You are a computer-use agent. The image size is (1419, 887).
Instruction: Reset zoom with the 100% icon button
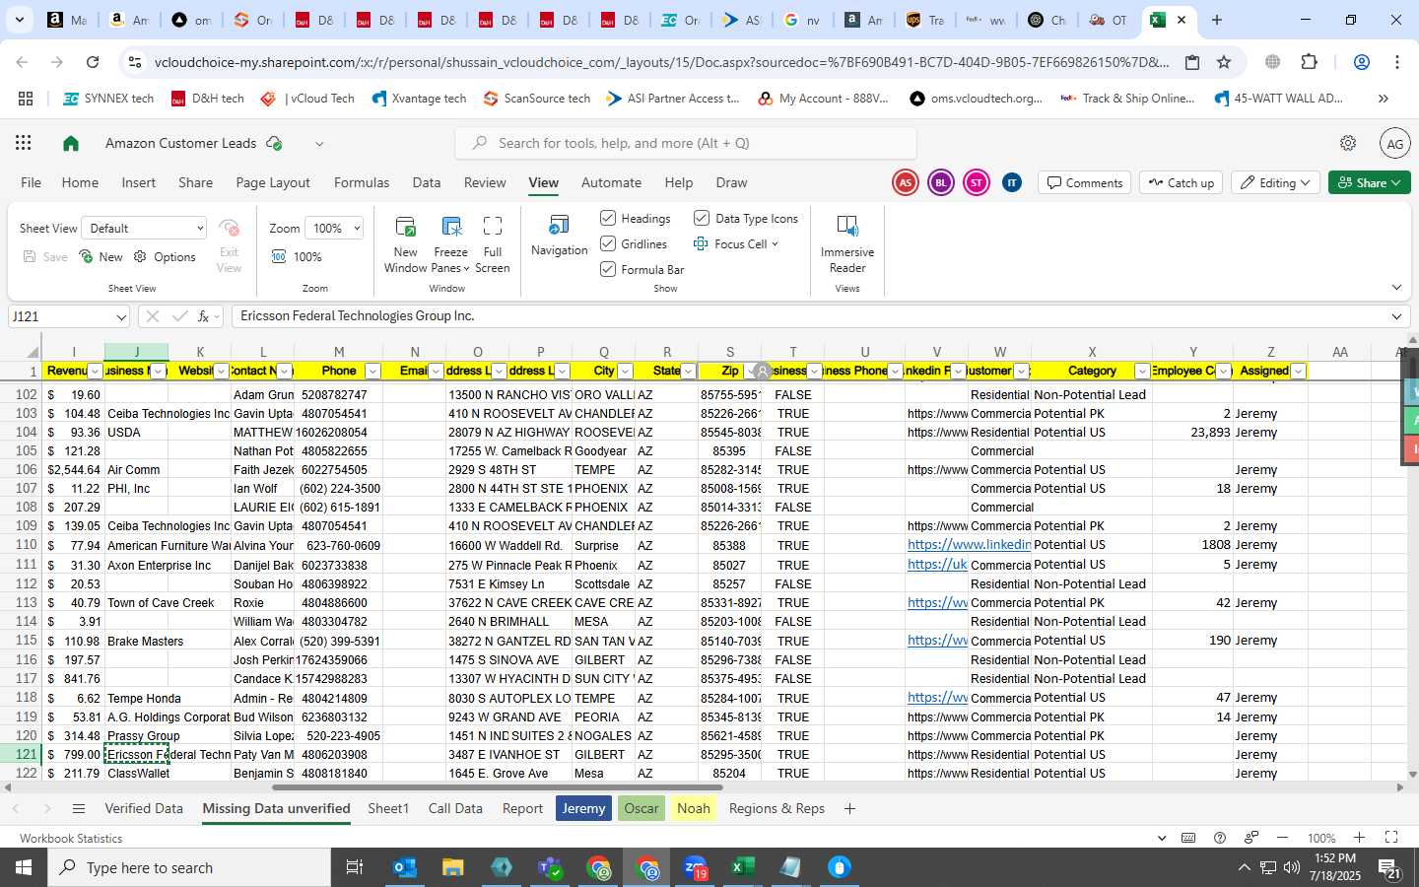click(x=298, y=257)
